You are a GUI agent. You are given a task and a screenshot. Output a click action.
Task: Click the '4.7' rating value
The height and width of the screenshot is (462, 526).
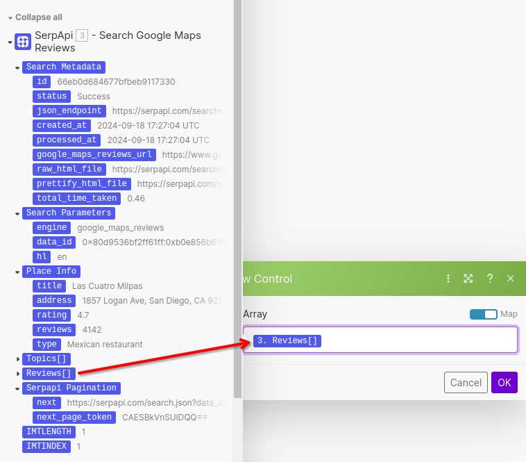click(x=83, y=315)
